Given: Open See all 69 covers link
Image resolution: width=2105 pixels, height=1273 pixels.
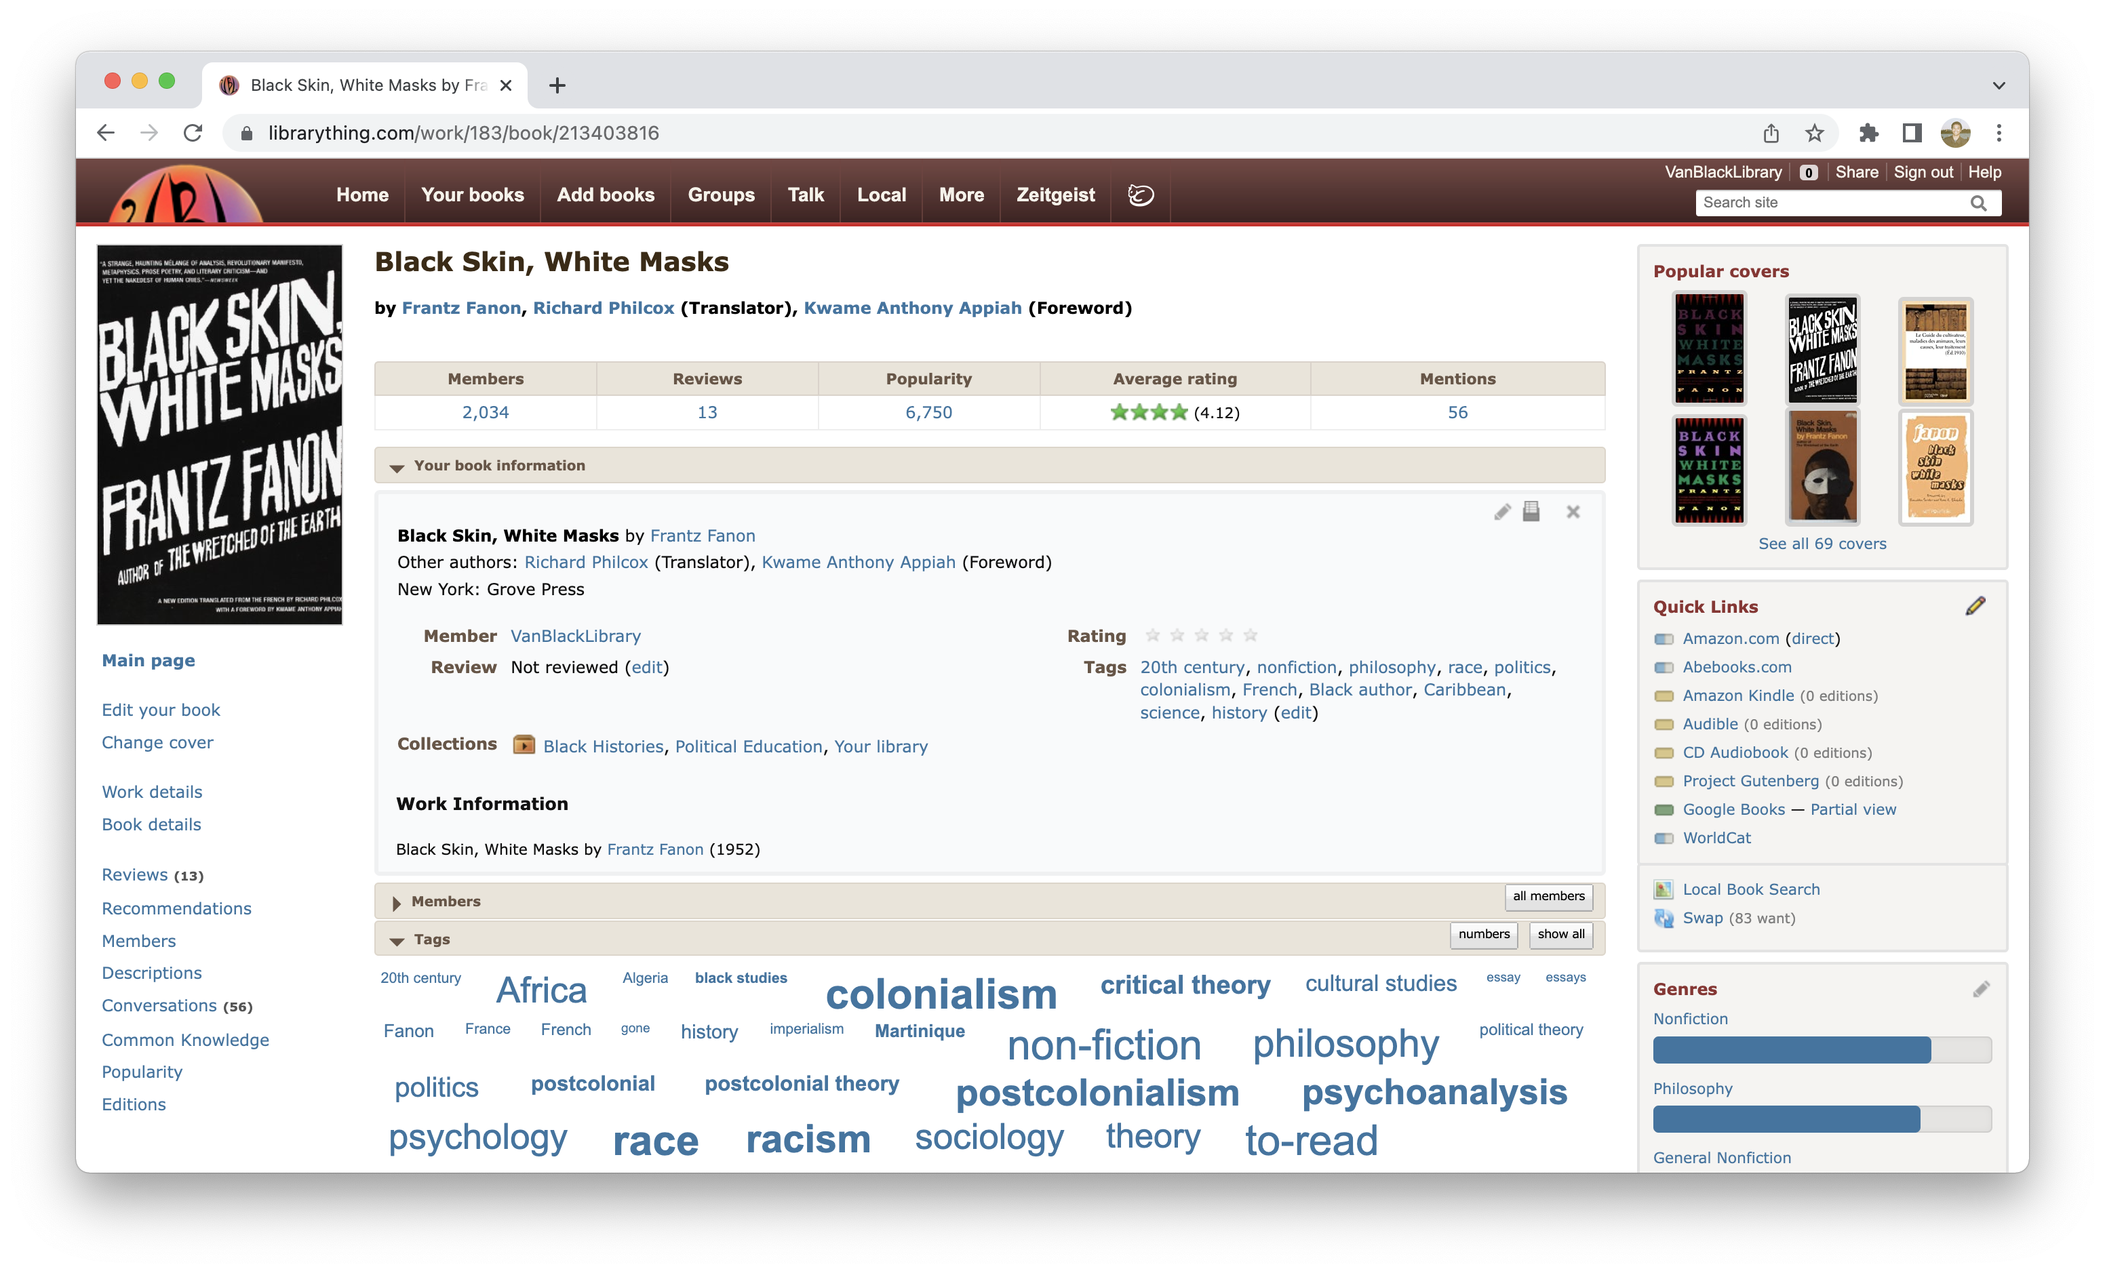Looking at the screenshot, I should [1822, 544].
